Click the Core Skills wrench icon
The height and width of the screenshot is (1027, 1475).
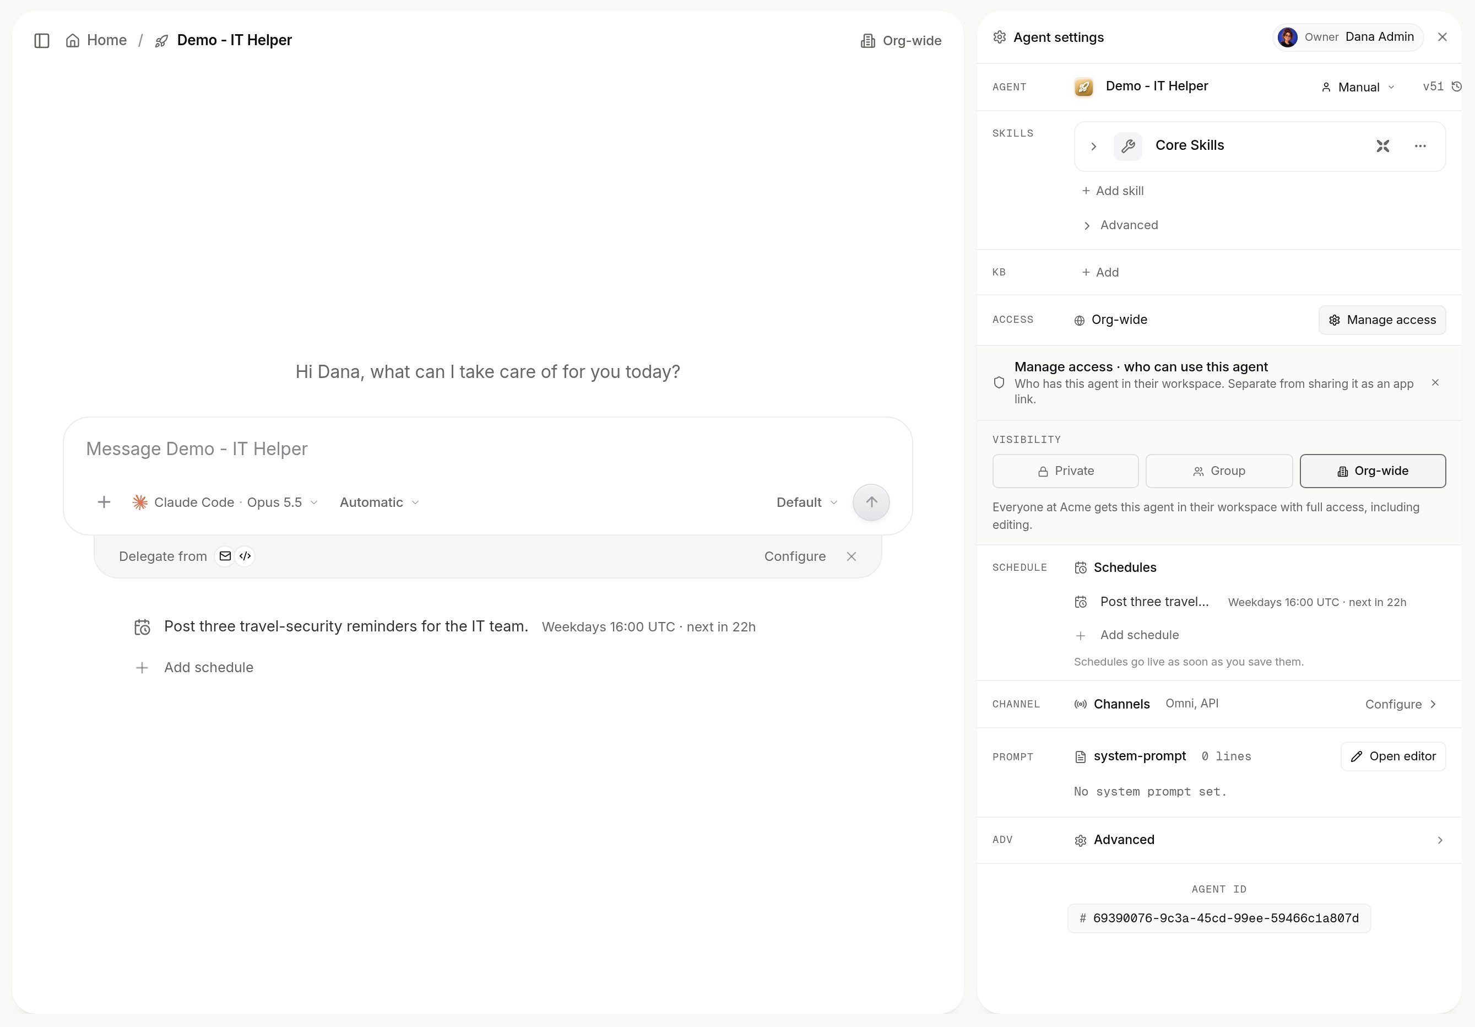pos(1127,147)
